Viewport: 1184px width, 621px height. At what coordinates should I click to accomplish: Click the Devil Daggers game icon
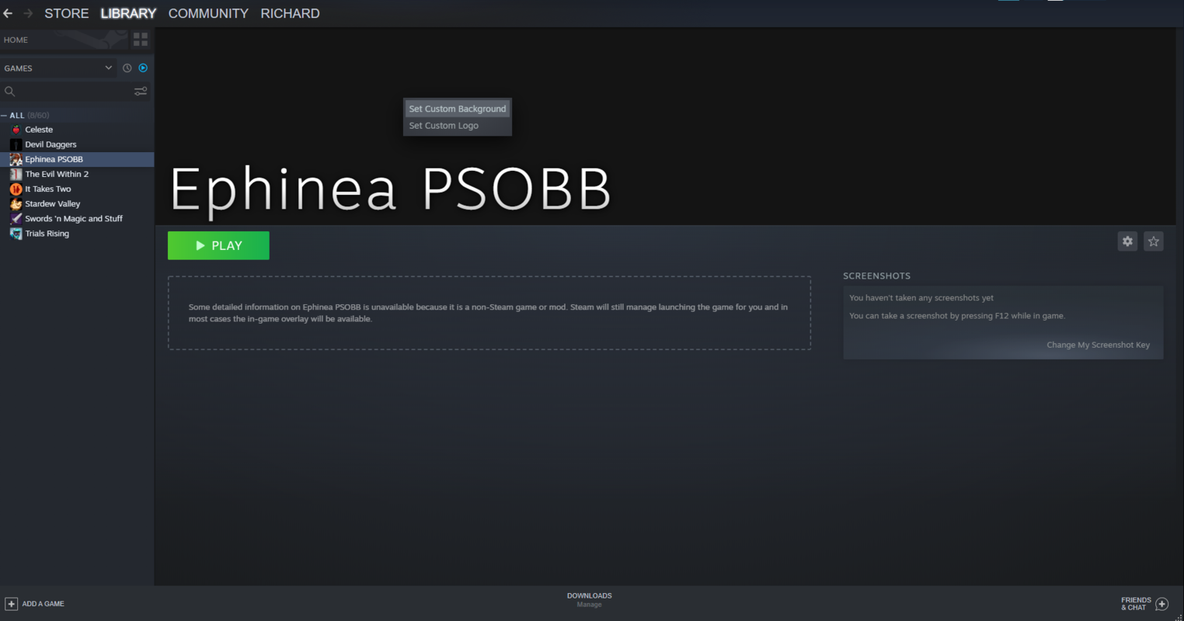[x=16, y=144]
